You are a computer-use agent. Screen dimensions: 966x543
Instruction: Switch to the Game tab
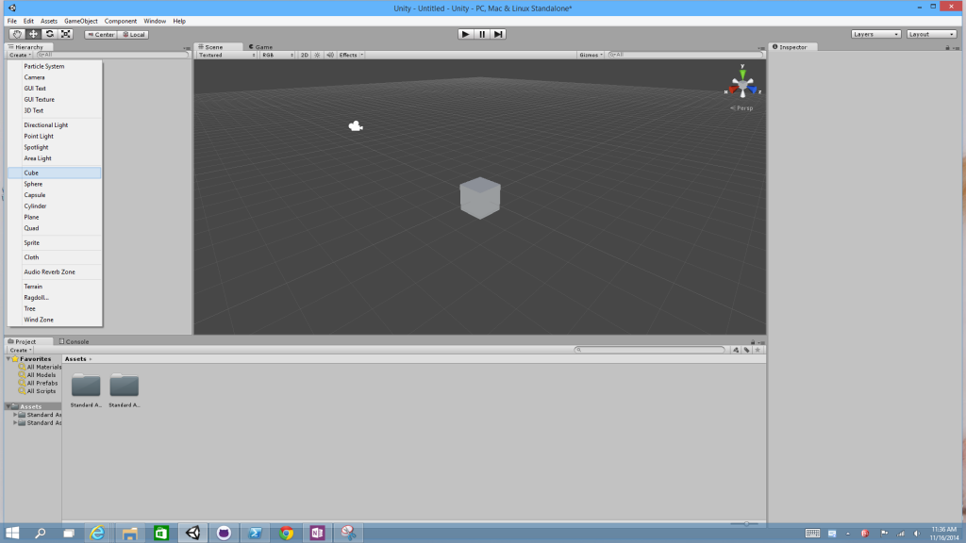tap(261, 47)
